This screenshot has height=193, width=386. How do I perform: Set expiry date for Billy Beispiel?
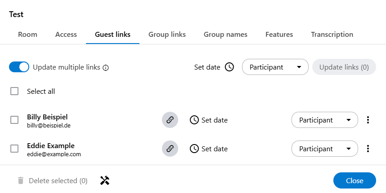click(209, 120)
